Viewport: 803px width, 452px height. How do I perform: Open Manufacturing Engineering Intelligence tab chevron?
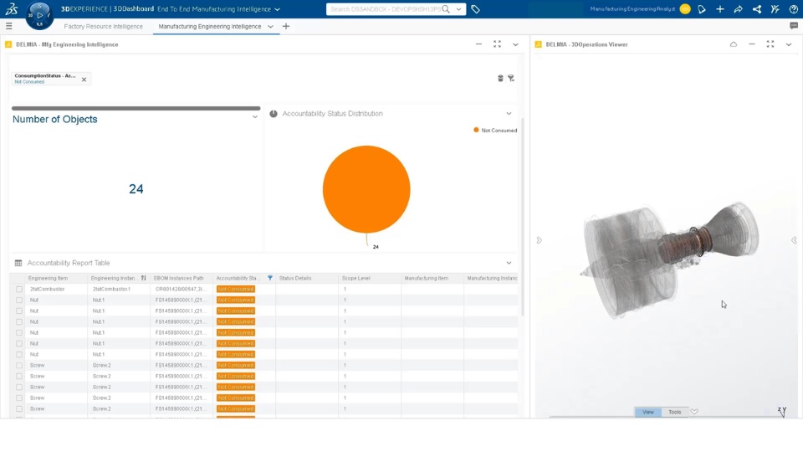[x=270, y=27]
